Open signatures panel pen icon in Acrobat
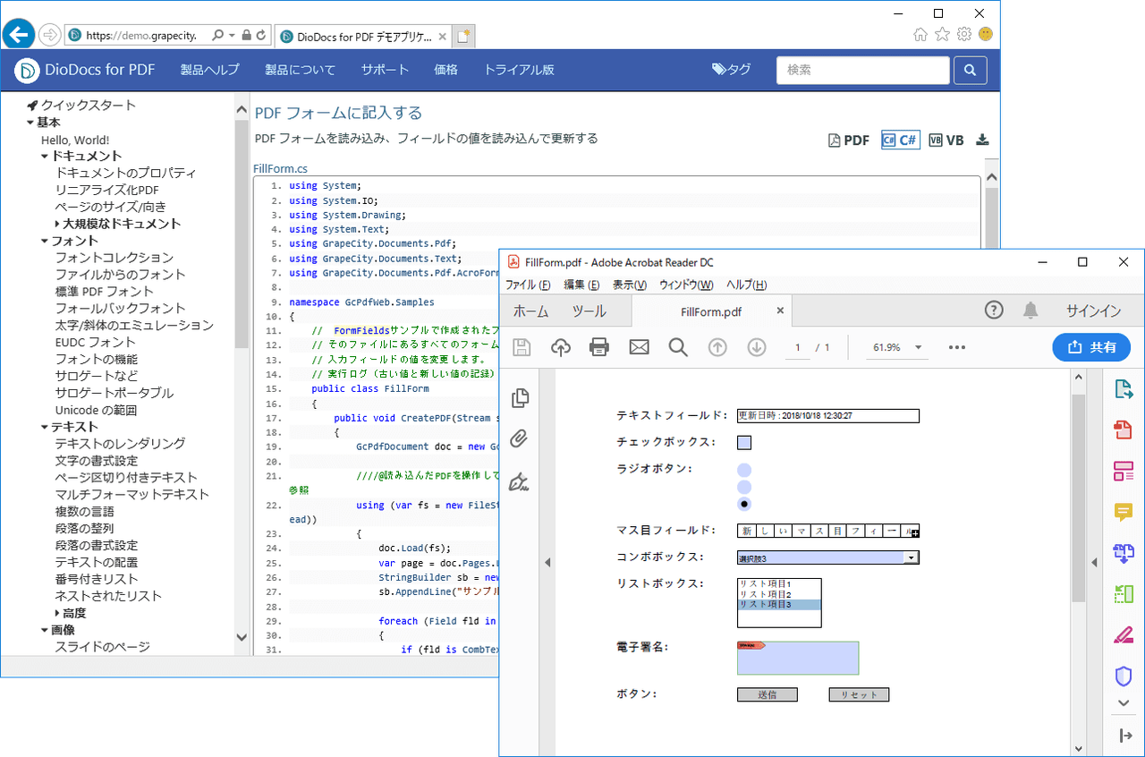This screenshot has width=1145, height=757. 519,482
